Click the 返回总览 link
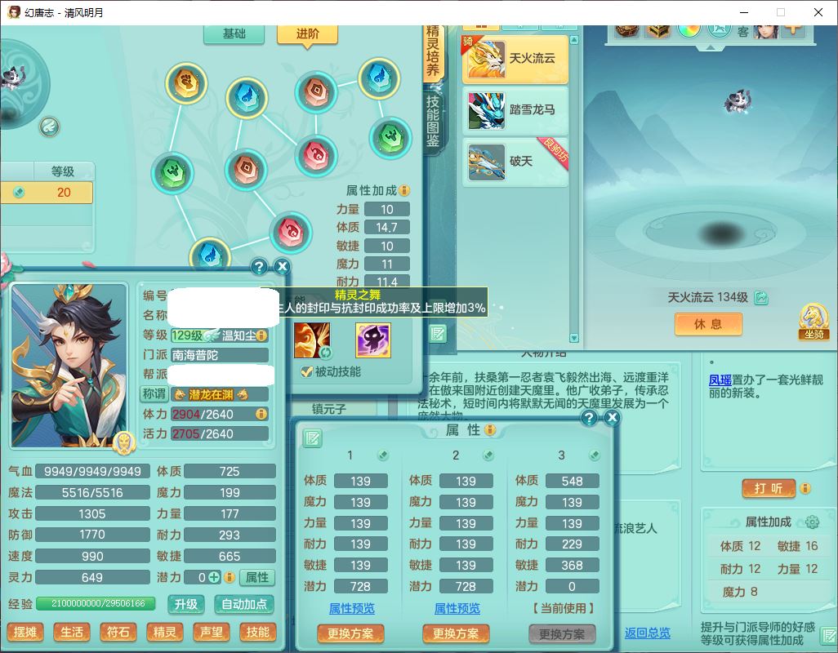Image resolution: width=838 pixels, height=653 pixels. click(x=648, y=633)
